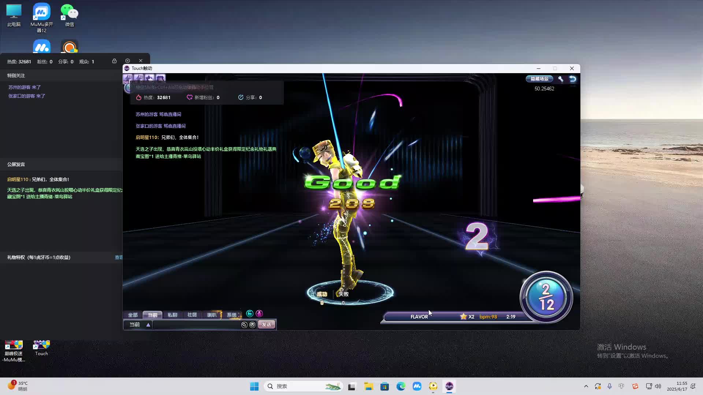Toggle the teal chat lock icon
703x395 pixels.
pyautogui.click(x=250, y=314)
